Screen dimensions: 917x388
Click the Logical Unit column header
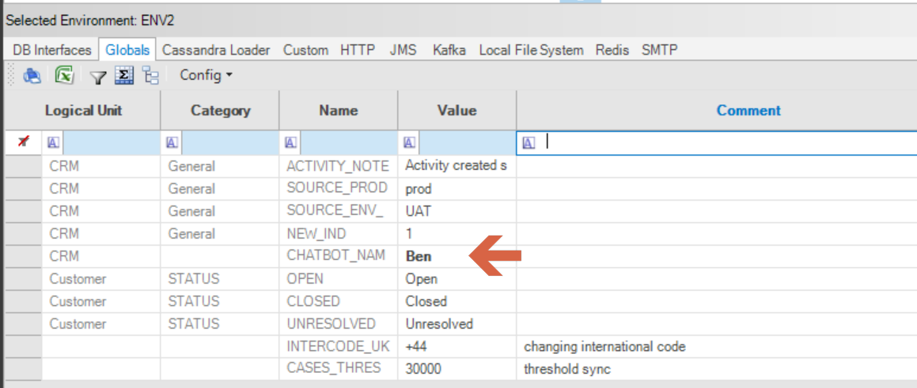pyautogui.click(x=83, y=111)
